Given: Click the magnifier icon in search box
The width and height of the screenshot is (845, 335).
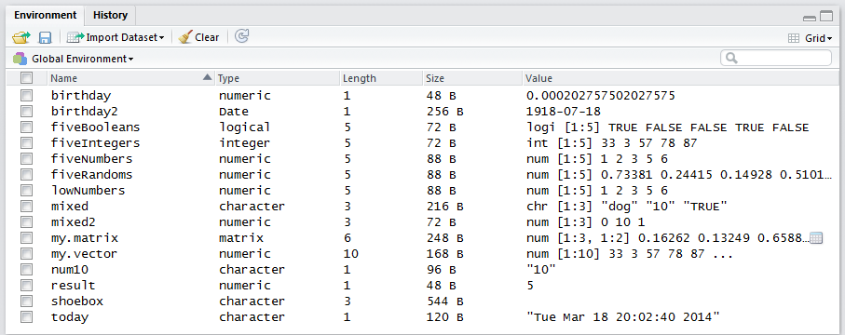Looking at the screenshot, I should tap(731, 58).
